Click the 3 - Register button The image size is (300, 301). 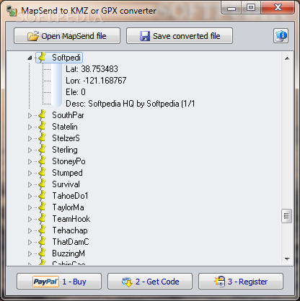(x=241, y=282)
